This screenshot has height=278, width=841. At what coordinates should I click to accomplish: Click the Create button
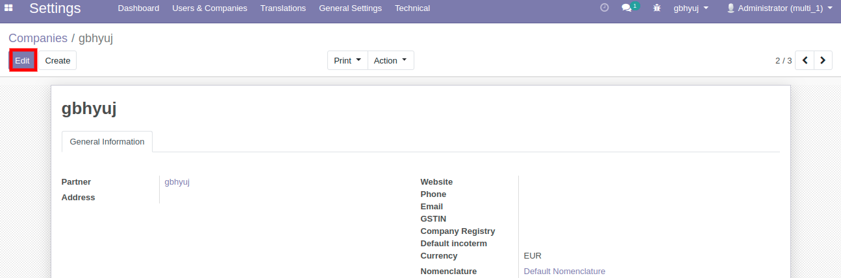[x=58, y=60]
